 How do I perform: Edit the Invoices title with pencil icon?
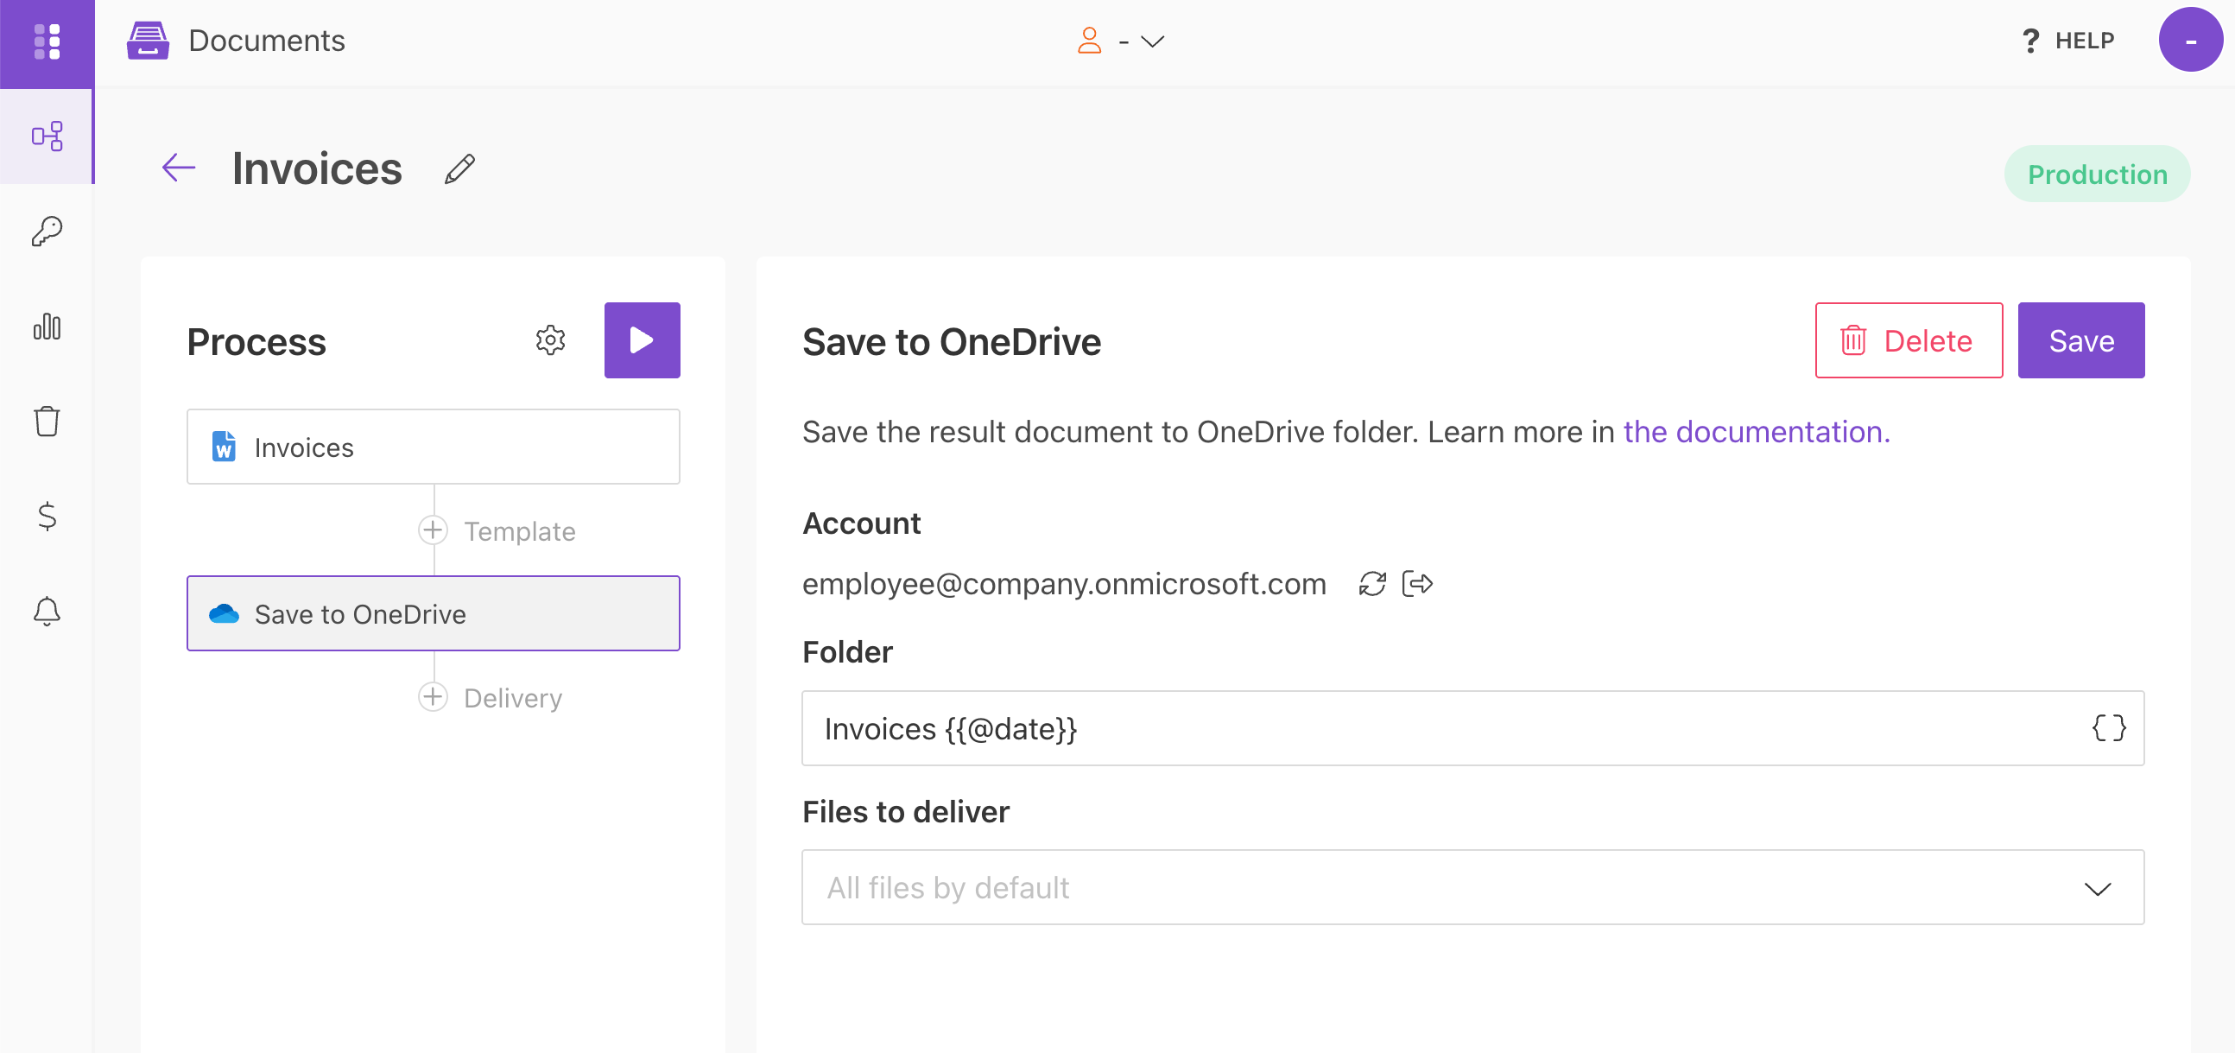[x=459, y=169]
